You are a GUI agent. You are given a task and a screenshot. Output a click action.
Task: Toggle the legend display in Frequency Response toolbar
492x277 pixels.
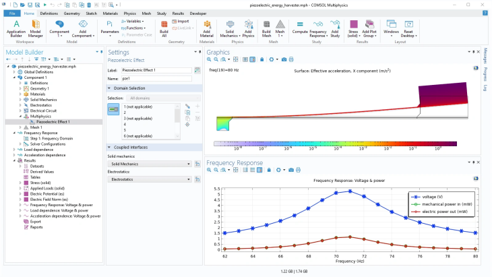click(x=259, y=170)
